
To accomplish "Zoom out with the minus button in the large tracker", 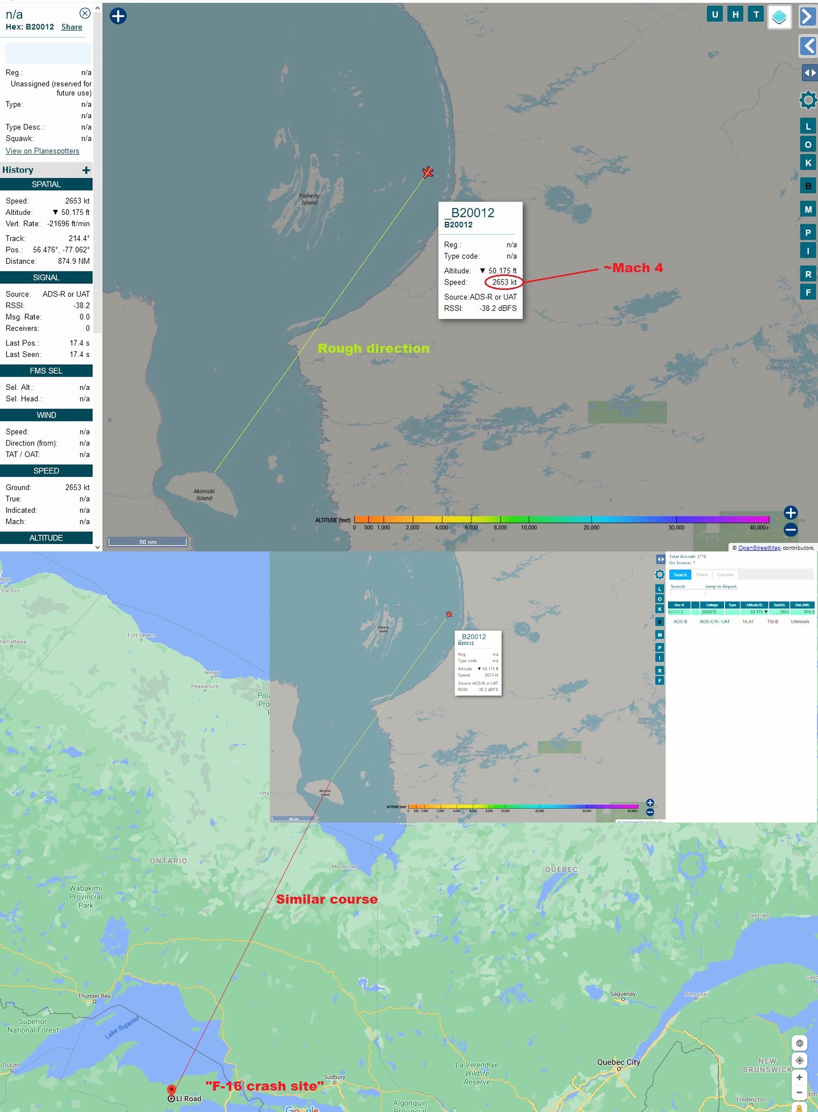I will [x=790, y=529].
